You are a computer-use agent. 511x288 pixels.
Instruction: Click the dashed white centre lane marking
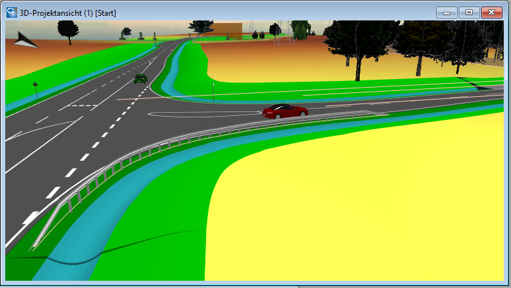click(x=86, y=156)
